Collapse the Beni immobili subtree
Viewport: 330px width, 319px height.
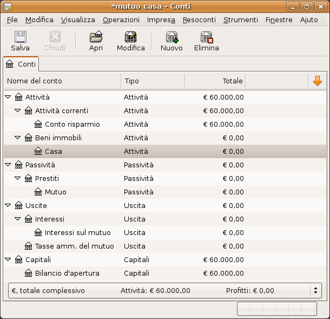(18, 138)
